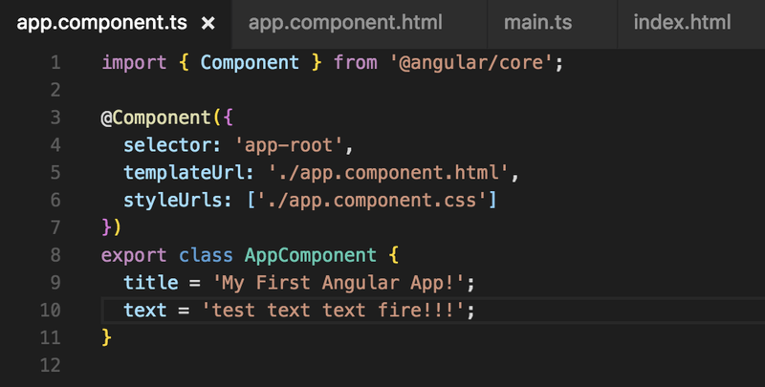Click the 'My First Angular App!' string
Viewport: 765px width, 387px height.
[x=338, y=284]
